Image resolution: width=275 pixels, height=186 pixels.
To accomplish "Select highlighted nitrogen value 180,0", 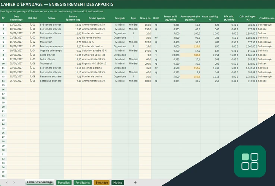I will pos(190,55).
